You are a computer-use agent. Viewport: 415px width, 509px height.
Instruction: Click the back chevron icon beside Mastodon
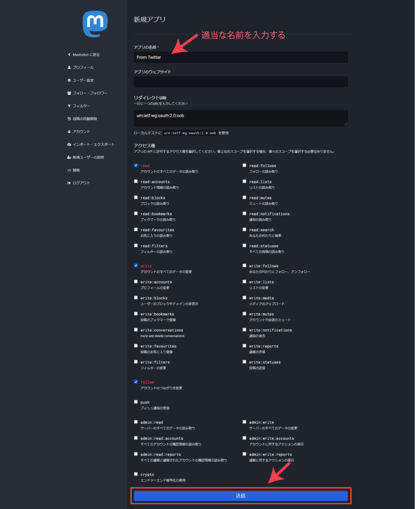tap(69, 55)
